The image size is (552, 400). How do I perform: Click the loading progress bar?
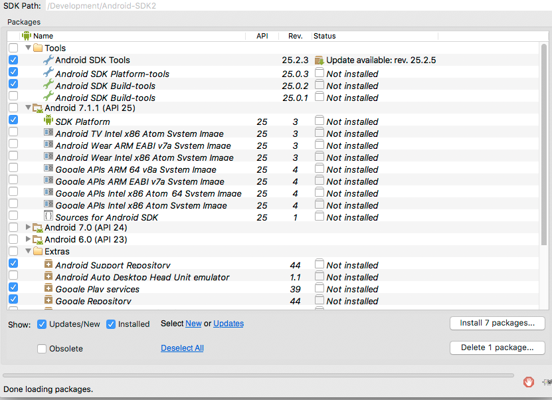point(258,375)
